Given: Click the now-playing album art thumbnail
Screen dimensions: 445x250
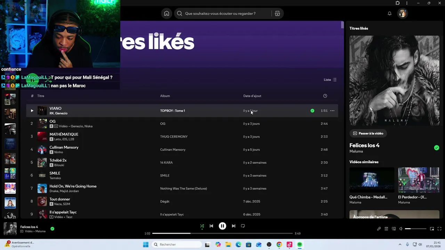Looking at the screenshot, I should point(10,229).
